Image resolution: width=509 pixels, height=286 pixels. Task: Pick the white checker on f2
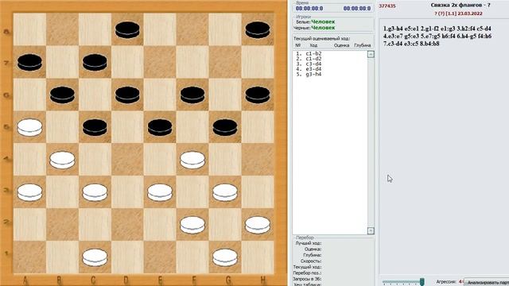[192, 225]
